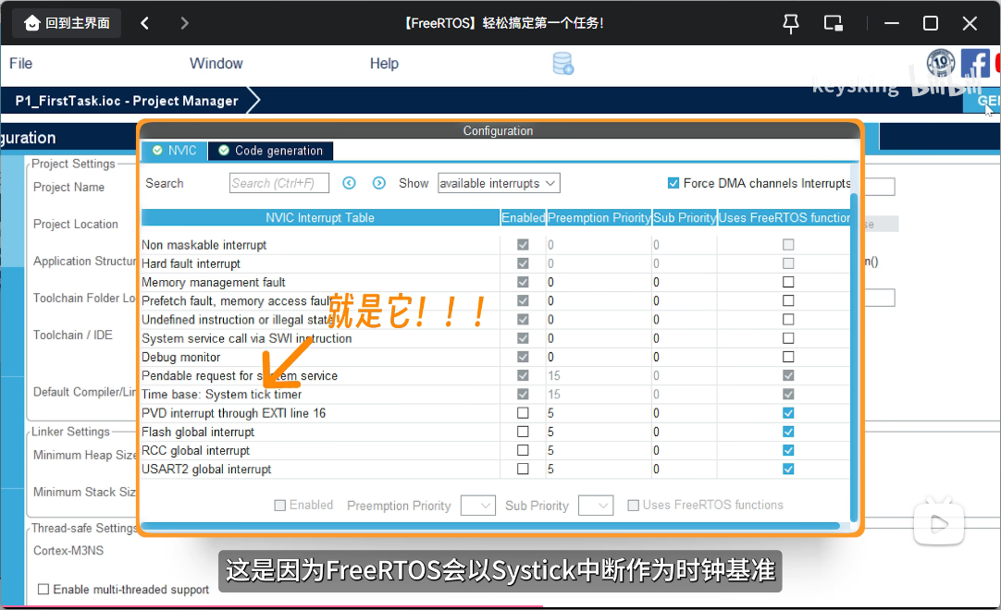
Task: Open the Help menu
Action: click(384, 63)
